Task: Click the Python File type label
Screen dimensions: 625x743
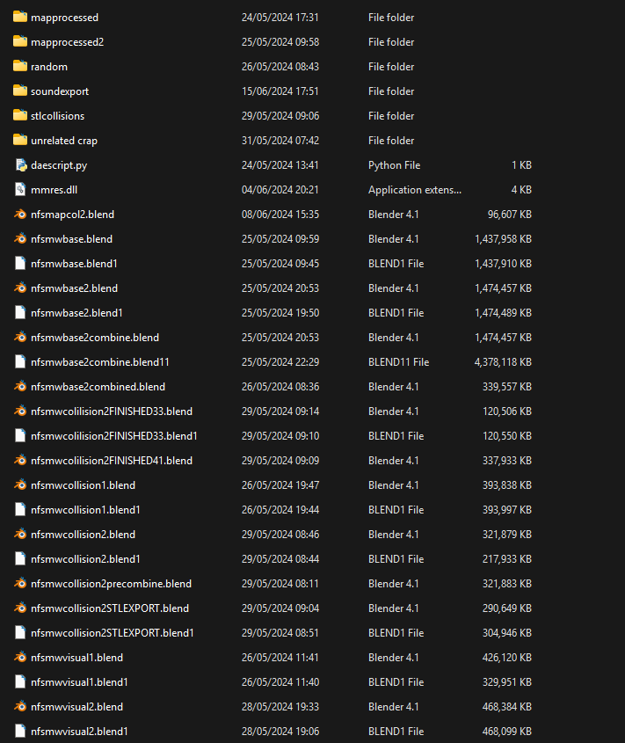Action: [394, 165]
